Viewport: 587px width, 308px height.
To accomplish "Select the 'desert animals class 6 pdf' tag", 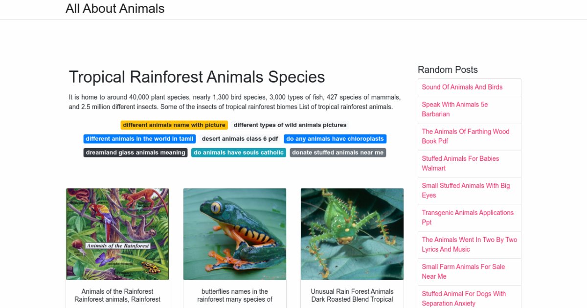I will coord(240,139).
